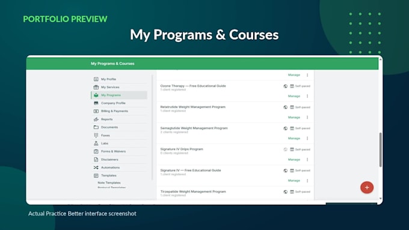Click the My Services gift icon
This screenshot has height=230, width=409.
pyautogui.click(x=96, y=87)
